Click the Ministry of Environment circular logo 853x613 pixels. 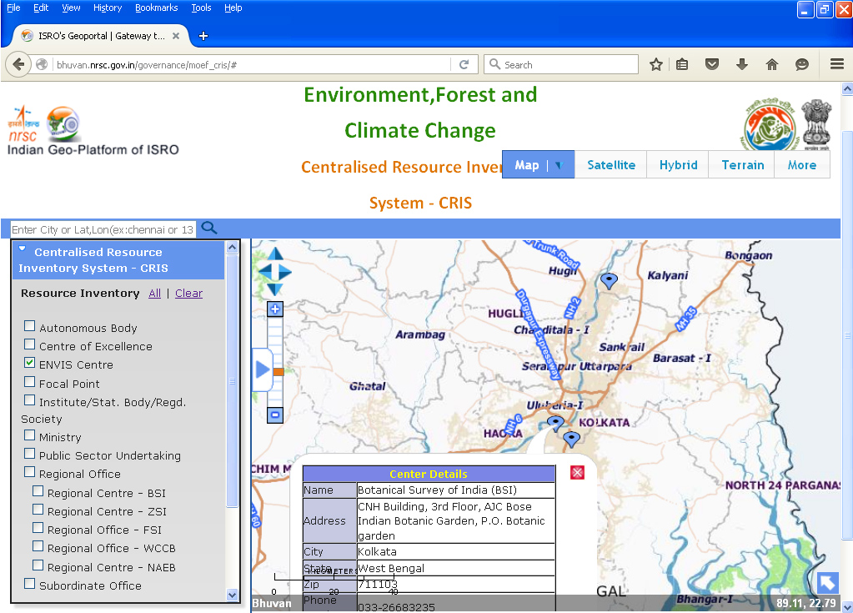770,126
